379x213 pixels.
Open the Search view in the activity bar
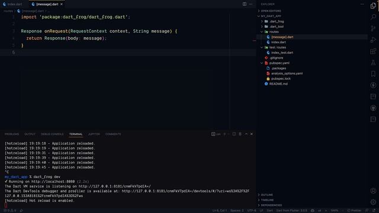pos(373,17)
